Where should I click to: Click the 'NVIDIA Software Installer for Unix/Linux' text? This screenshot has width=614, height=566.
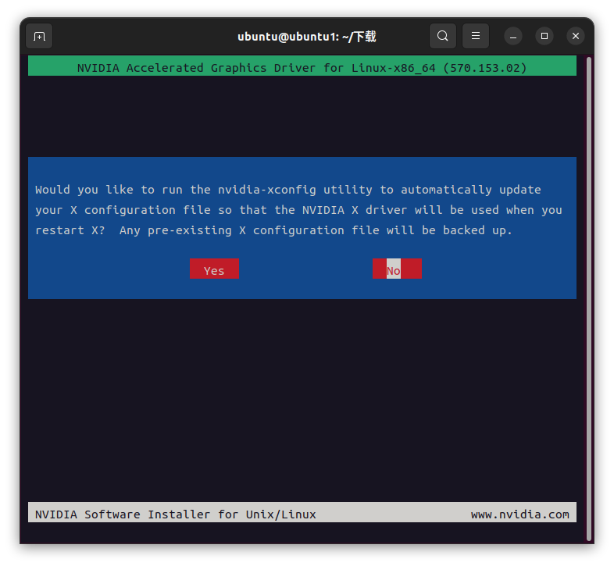click(176, 514)
